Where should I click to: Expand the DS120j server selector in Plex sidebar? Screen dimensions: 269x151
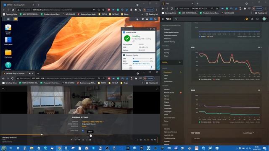165,62
